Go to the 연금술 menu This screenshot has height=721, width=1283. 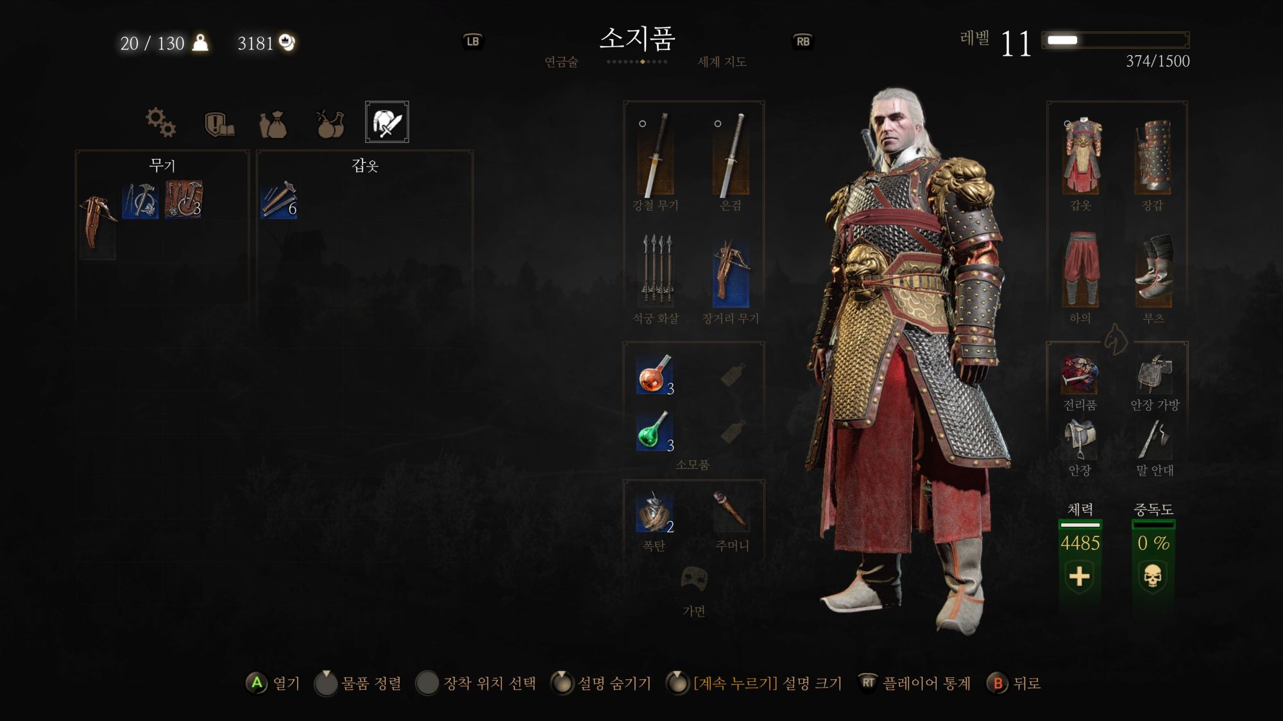(x=561, y=62)
